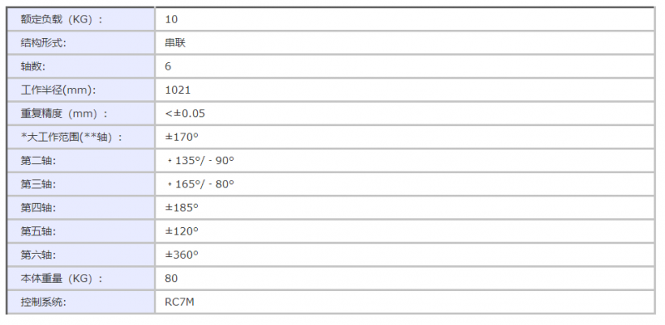
Task: Select the axis count value 6
Action: click(x=405, y=66)
